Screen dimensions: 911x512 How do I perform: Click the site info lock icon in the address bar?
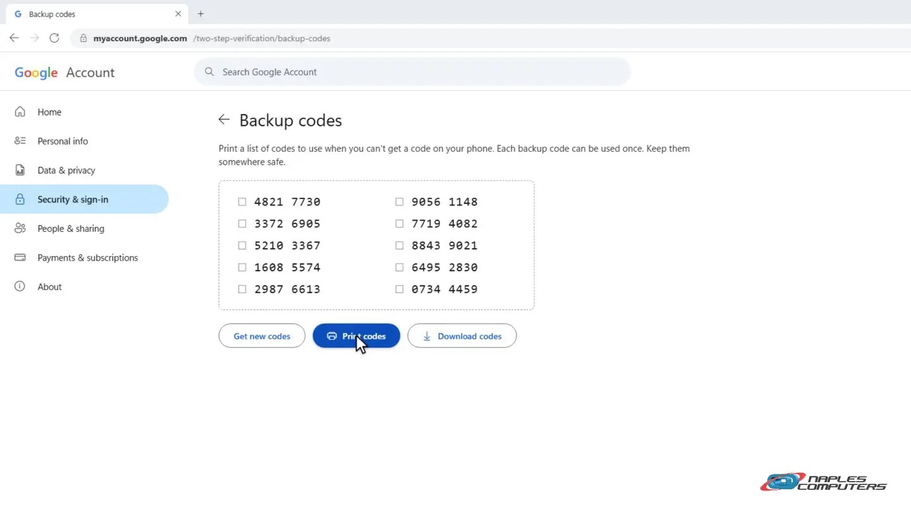click(83, 38)
